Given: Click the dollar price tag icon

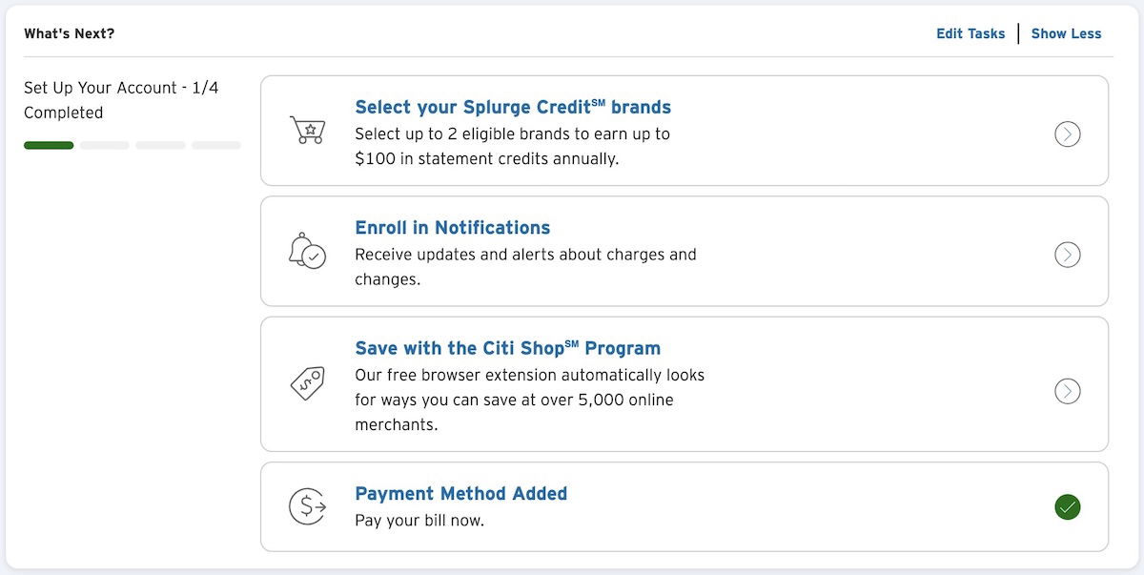Looking at the screenshot, I should click(307, 383).
